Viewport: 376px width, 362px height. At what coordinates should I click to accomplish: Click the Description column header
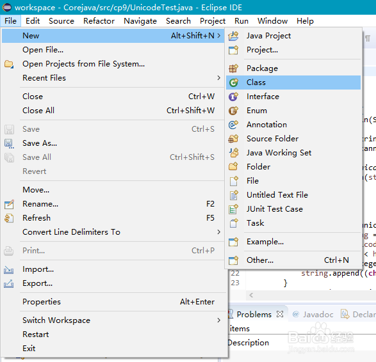pyautogui.click(x=249, y=343)
